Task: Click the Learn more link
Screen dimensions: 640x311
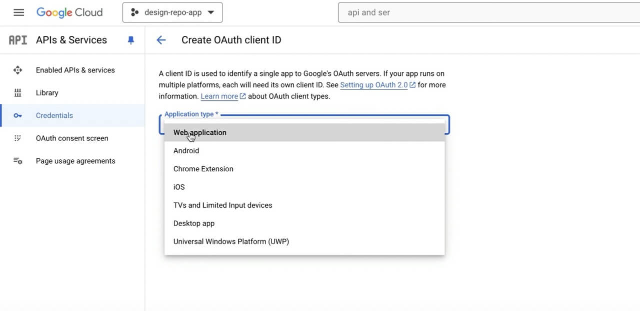Action: pos(219,96)
